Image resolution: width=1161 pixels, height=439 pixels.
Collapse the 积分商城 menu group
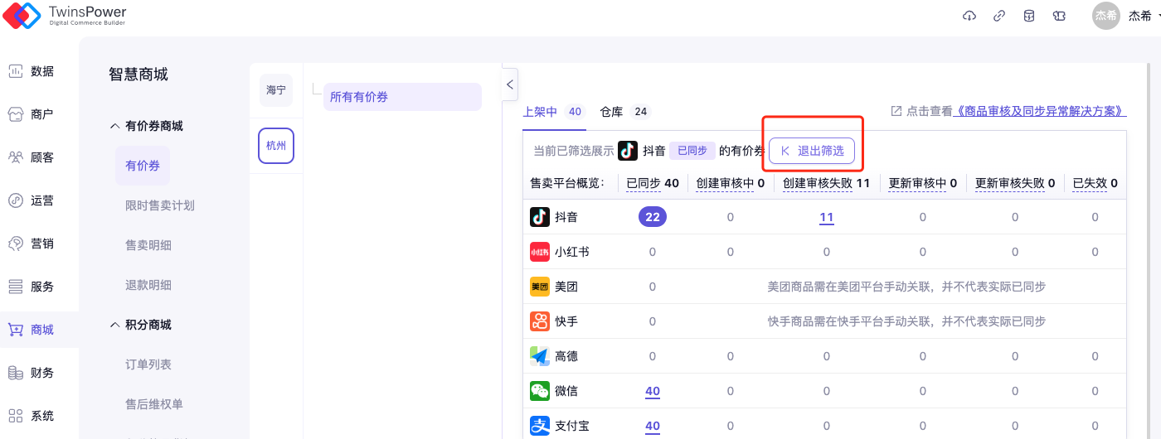115,326
